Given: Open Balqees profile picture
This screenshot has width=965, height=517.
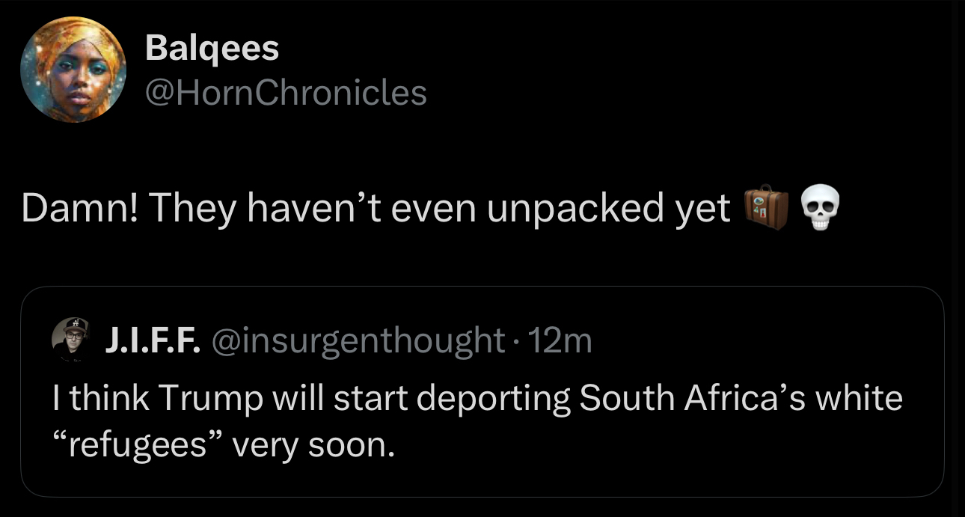Looking at the screenshot, I should click(x=73, y=70).
